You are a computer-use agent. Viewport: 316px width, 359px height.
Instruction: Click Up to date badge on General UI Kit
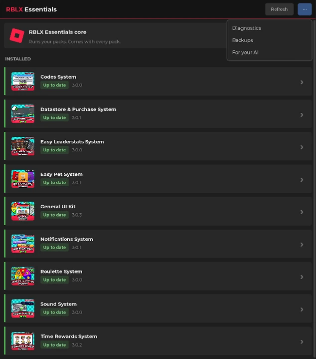(x=54, y=215)
